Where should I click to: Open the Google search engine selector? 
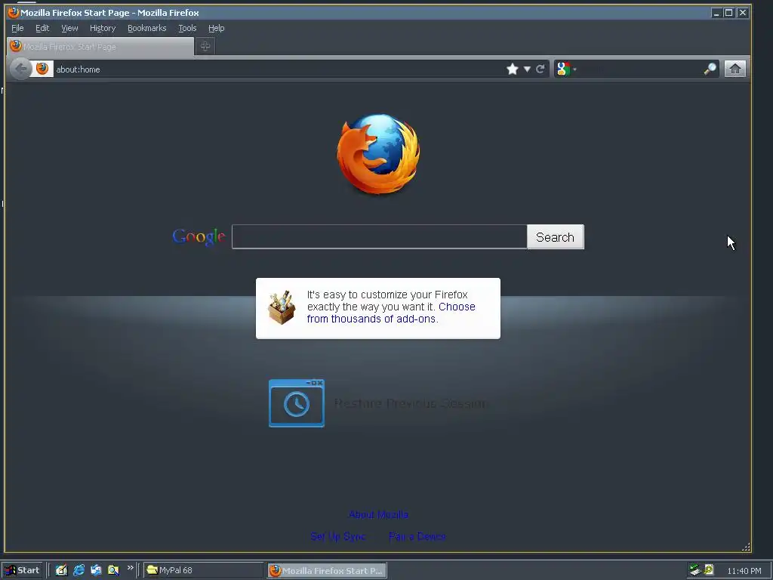[x=566, y=69]
